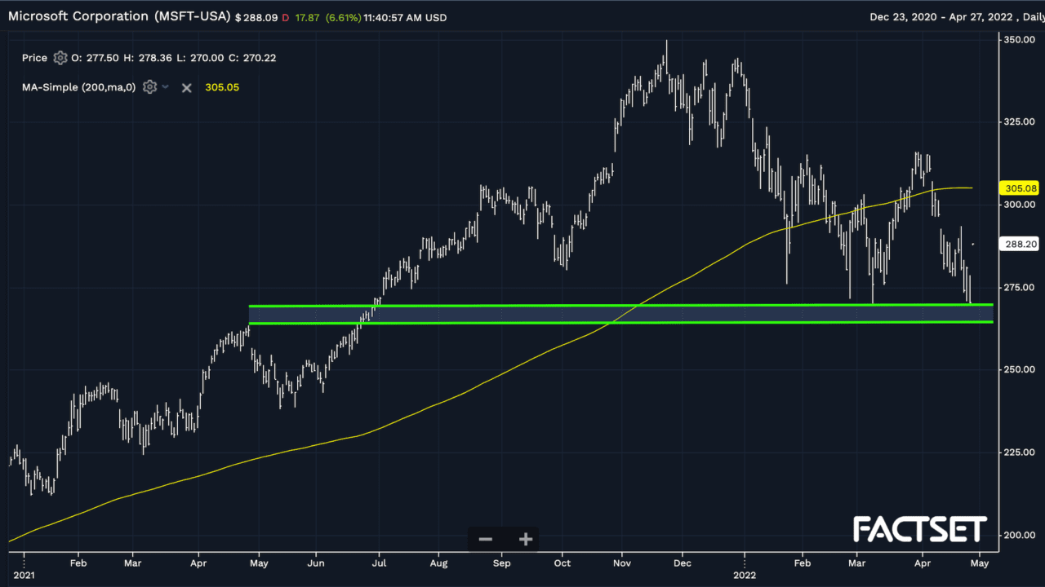
Task: Remove the MA-Simple indicator with the X
Action: pos(186,87)
